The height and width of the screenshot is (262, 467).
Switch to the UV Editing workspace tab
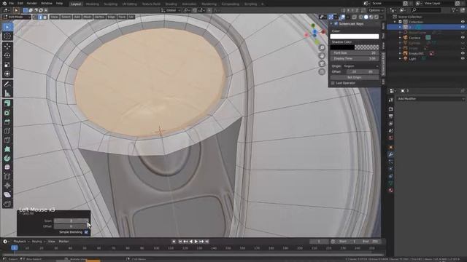point(130,4)
